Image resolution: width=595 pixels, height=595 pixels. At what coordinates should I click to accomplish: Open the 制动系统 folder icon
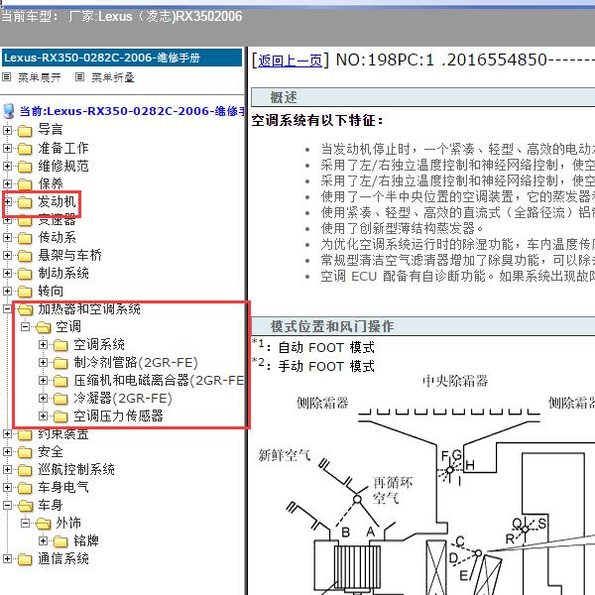(x=25, y=274)
